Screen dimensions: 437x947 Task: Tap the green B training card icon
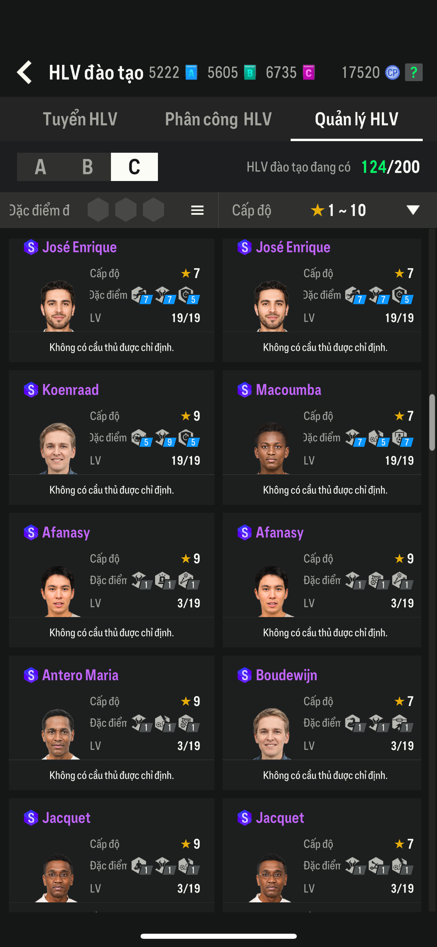250,72
